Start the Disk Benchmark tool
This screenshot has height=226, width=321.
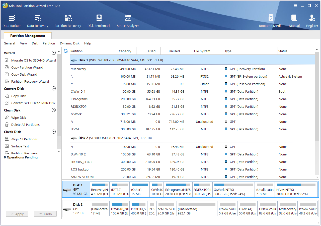tap(99, 21)
